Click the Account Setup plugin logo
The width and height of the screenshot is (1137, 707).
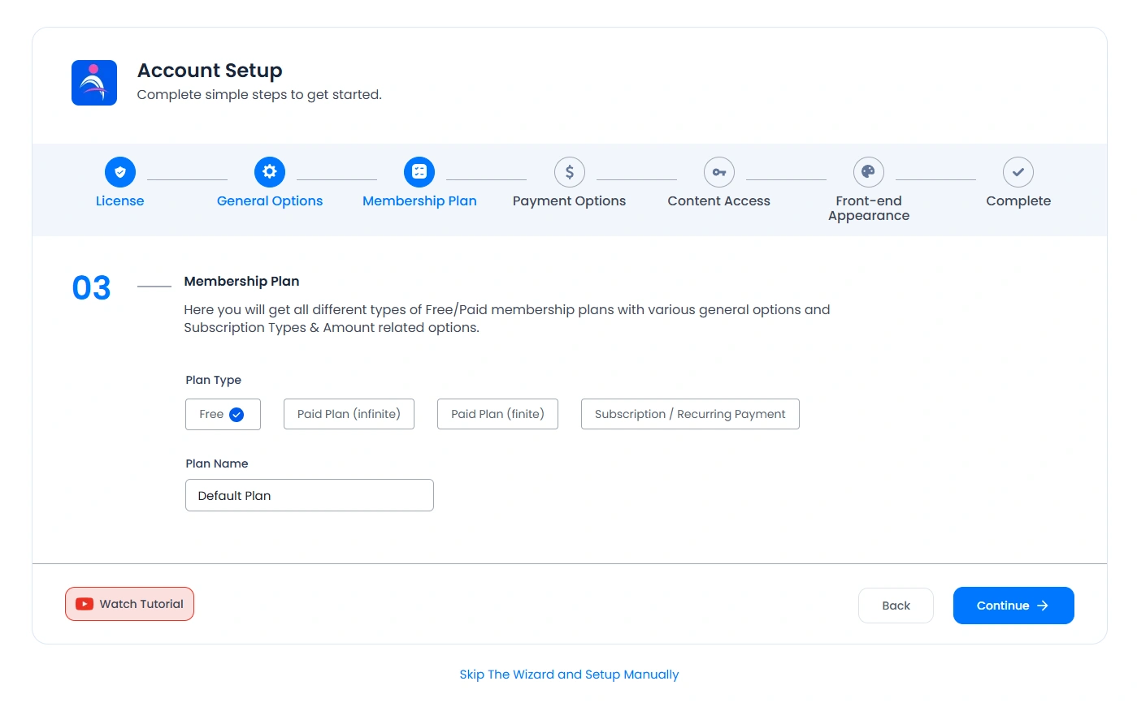(93, 82)
